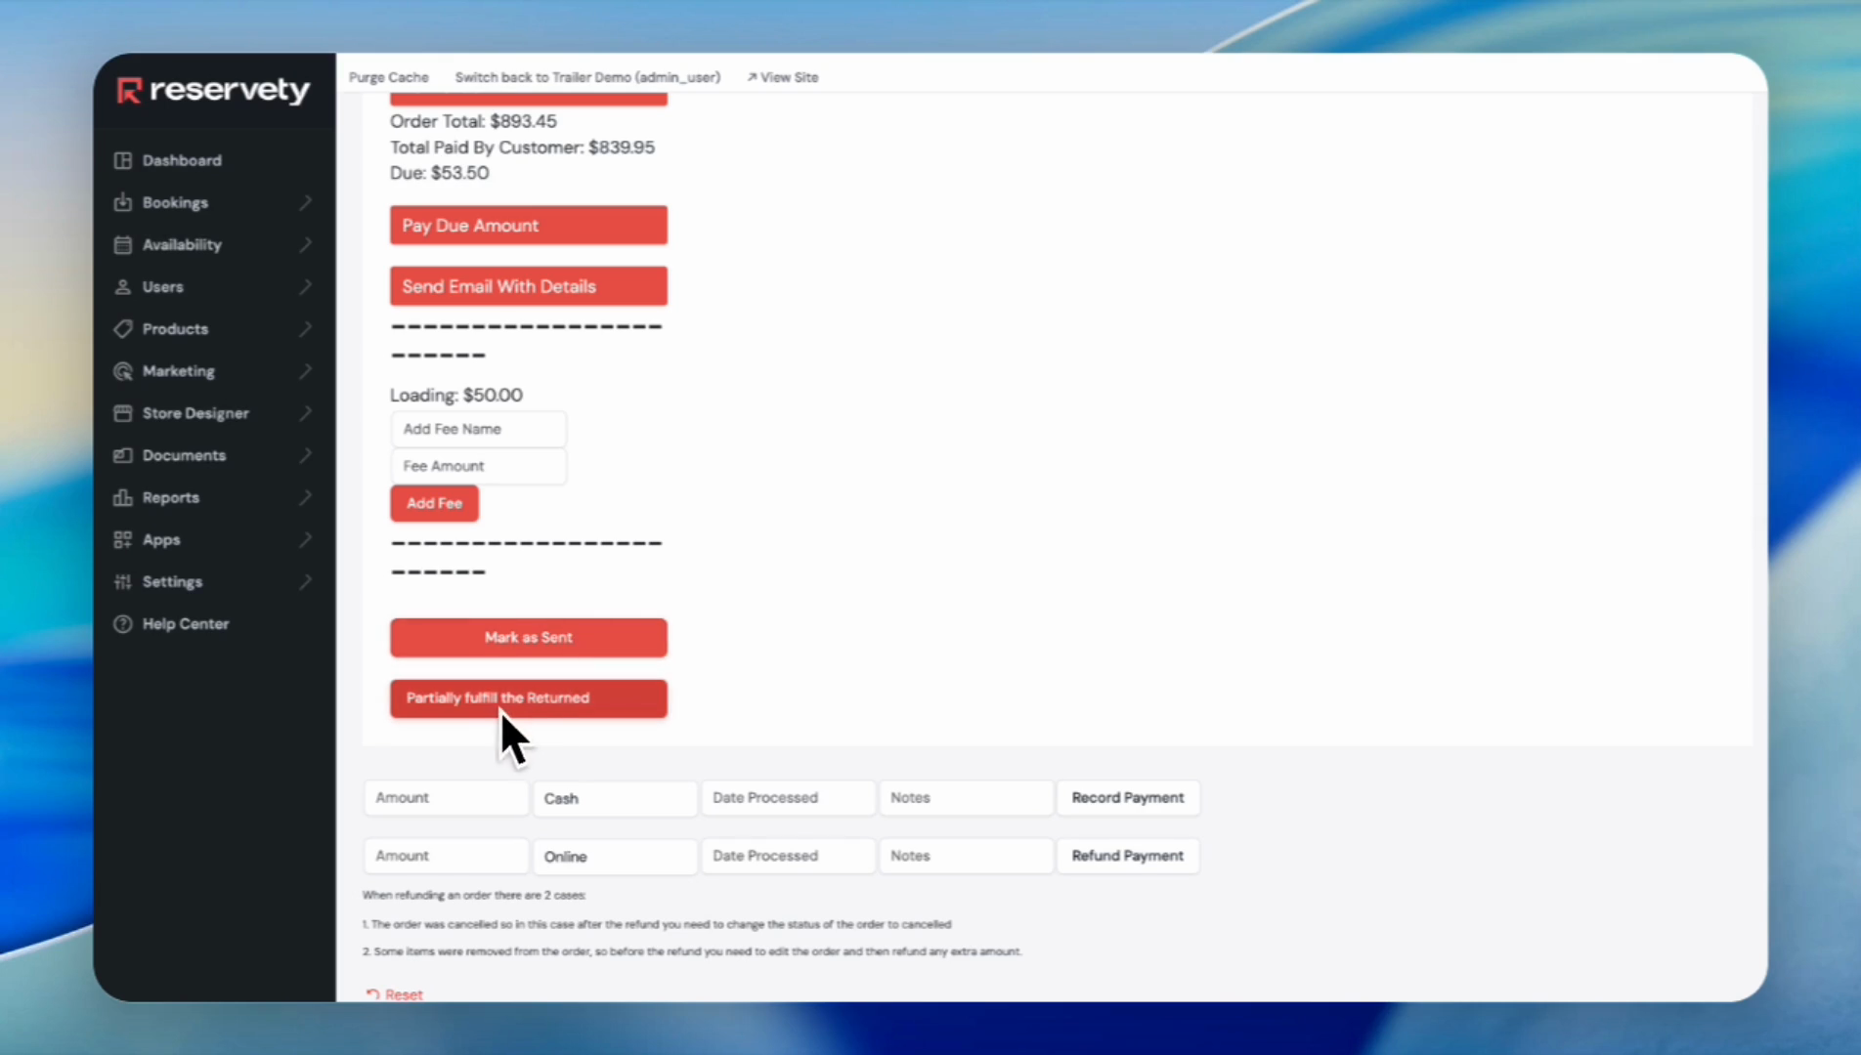The width and height of the screenshot is (1861, 1055).
Task: Click the Pay Due Amount button
Action: click(x=528, y=225)
